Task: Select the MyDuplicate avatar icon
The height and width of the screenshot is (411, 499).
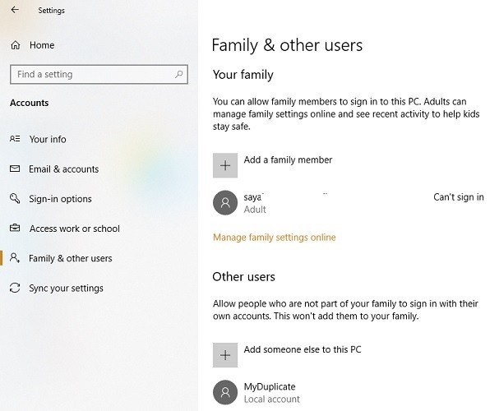Action: pos(225,392)
